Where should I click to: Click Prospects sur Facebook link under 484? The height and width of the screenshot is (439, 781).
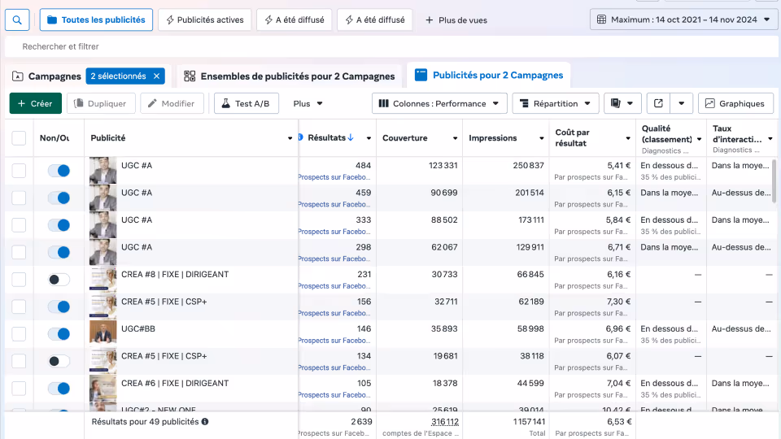point(334,177)
